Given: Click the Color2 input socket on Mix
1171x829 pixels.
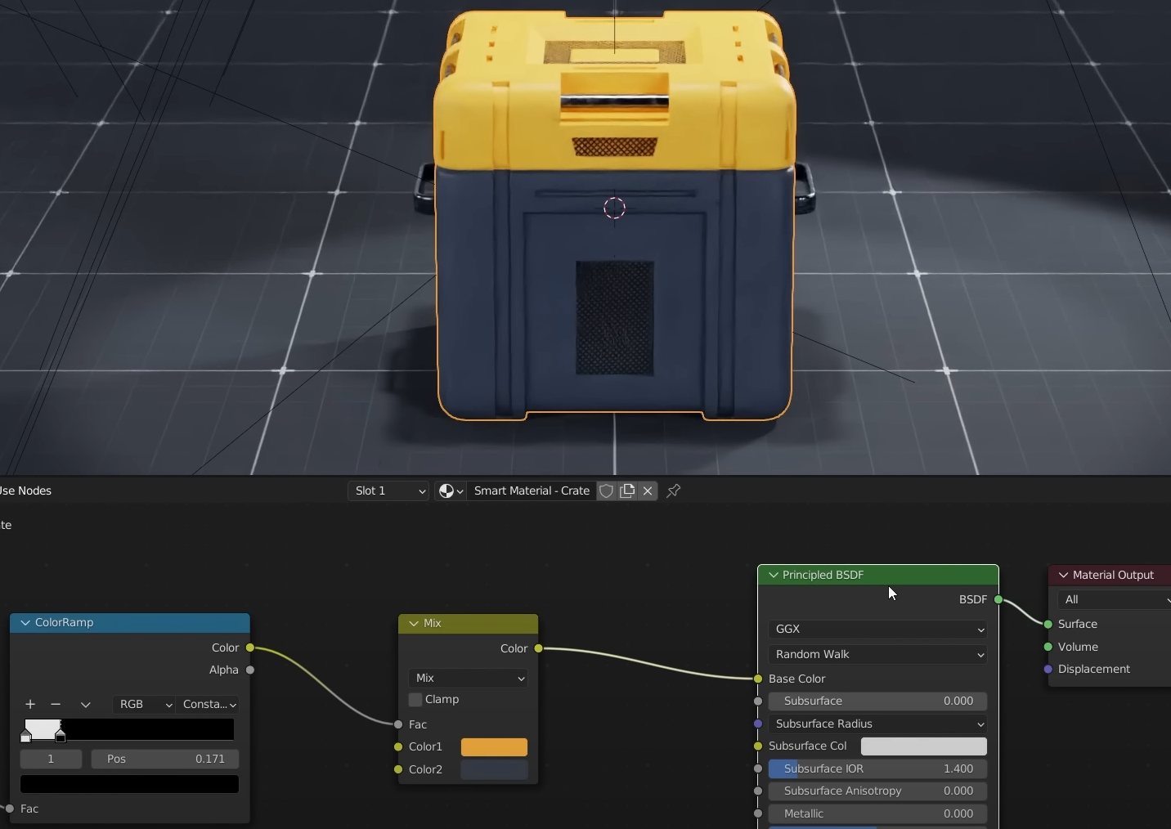Looking at the screenshot, I should point(398,769).
